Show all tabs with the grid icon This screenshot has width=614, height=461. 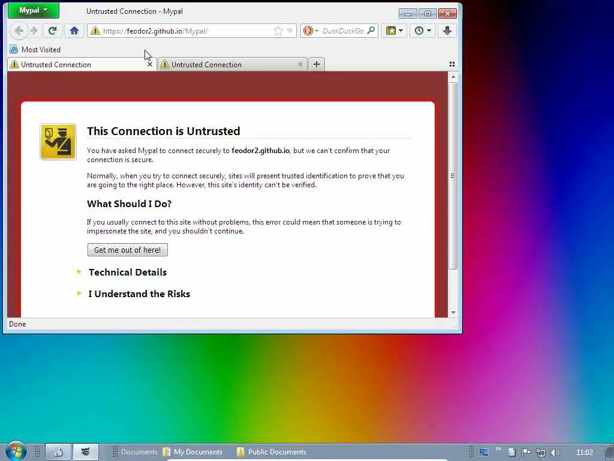pos(452,64)
